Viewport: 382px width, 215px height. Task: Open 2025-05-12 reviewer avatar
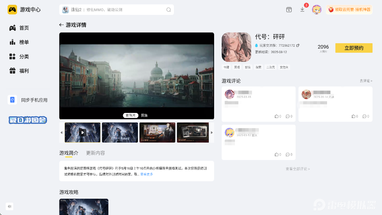(x=230, y=133)
